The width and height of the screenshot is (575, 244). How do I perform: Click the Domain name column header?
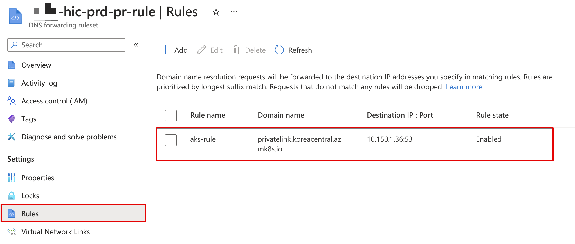(x=281, y=115)
